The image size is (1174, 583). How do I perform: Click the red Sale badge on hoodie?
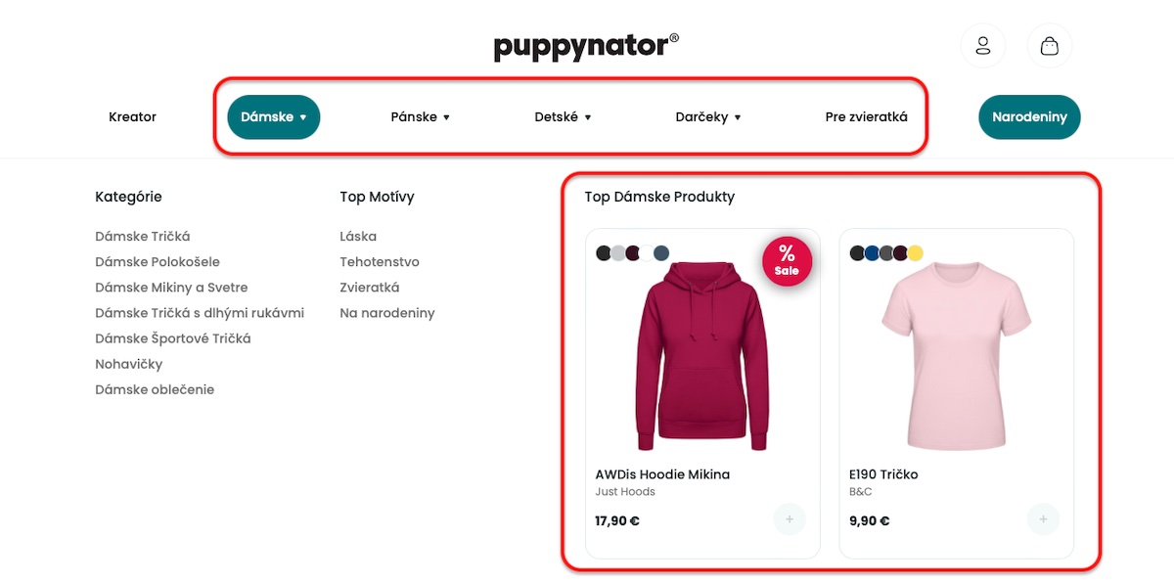[787, 261]
